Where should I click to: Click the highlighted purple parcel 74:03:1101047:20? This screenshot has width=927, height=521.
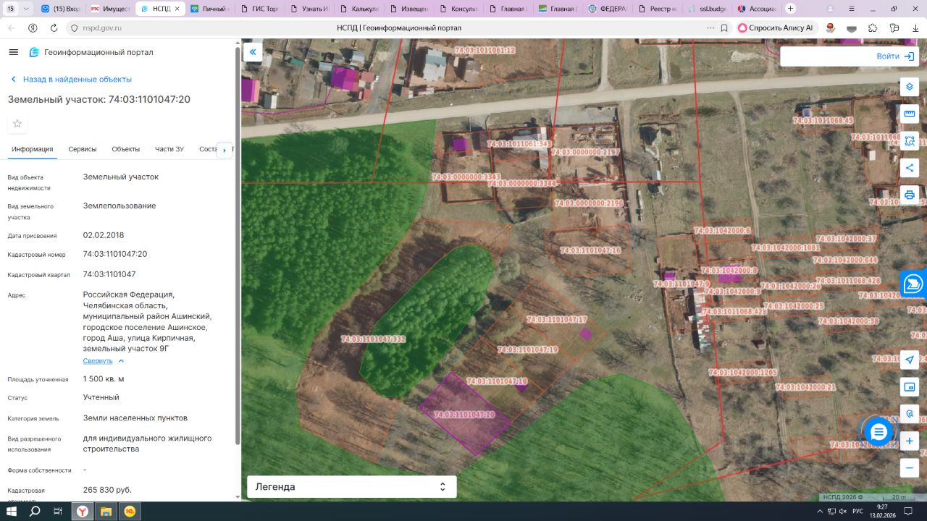coord(463,415)
